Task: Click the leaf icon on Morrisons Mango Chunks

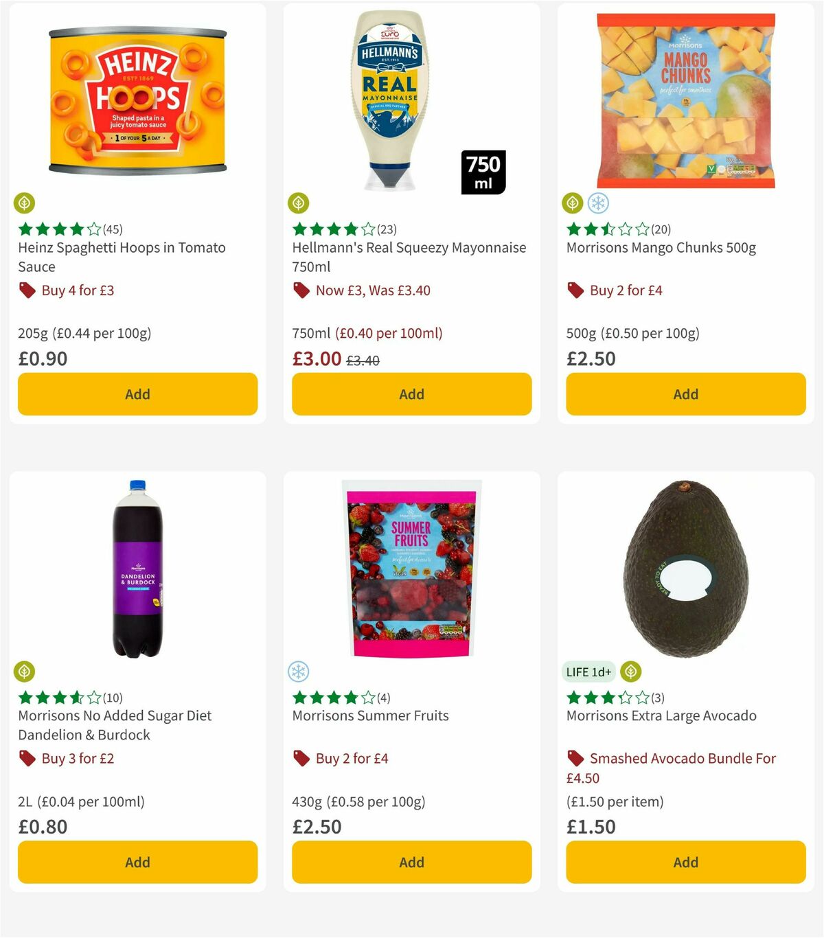Action: (572, 203)
